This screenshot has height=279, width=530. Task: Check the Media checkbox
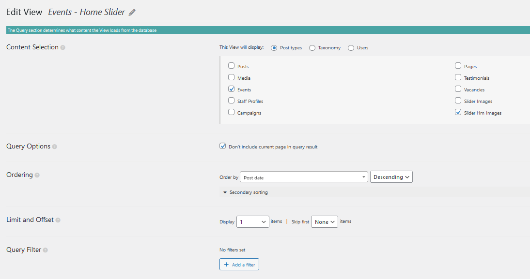(231, 77)
